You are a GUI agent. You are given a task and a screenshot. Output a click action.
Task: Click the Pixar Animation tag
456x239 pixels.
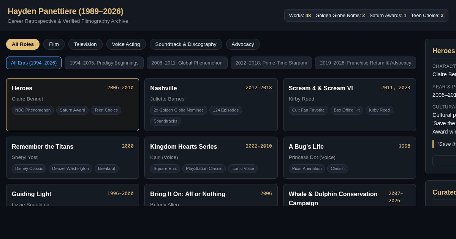click(307, 169)
